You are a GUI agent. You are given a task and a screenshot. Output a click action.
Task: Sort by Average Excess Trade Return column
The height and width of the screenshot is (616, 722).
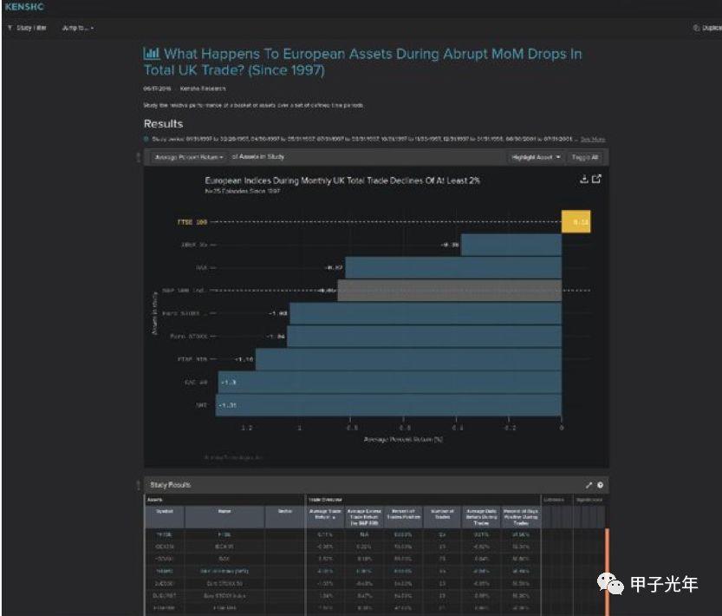(x=364, y=517)
